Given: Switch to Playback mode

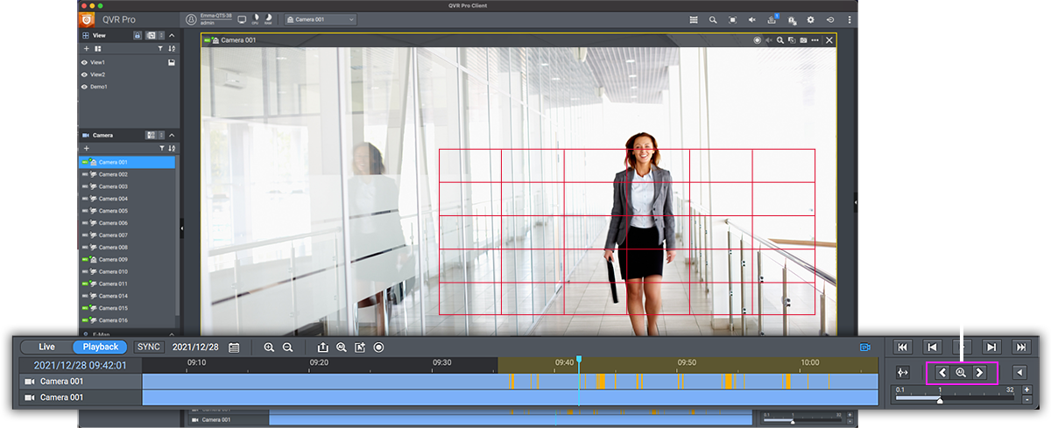Looking at the screenshot, I should pos(100,347).
